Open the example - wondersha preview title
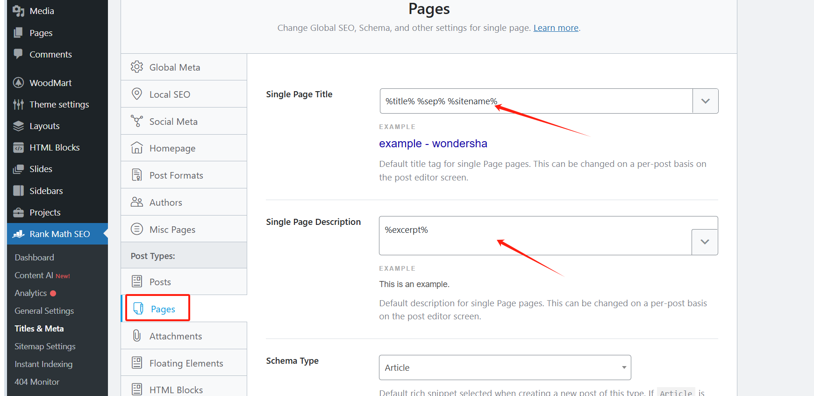Image resolution: width=814 pixels, height=396 pixels. (433, 144)
